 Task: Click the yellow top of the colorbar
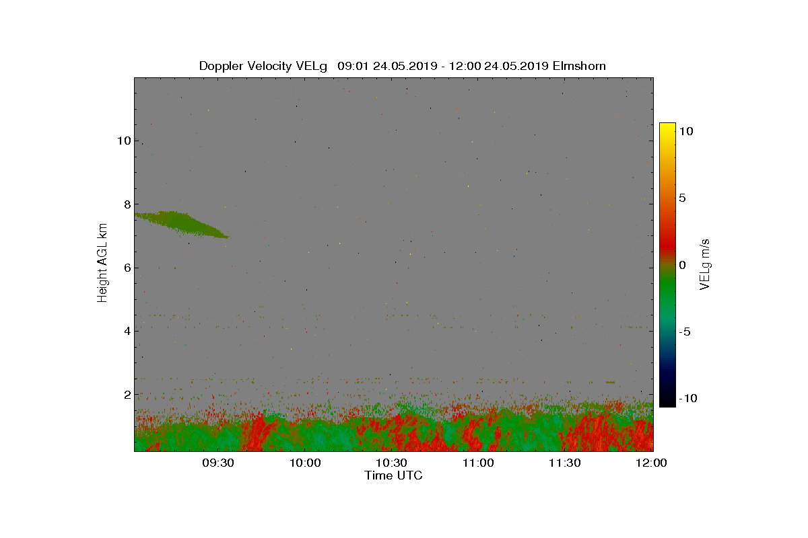click(667, 129)
